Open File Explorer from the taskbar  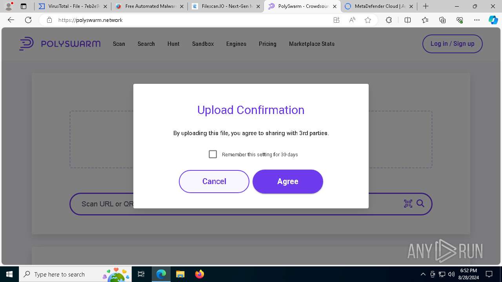coord(180,274)
